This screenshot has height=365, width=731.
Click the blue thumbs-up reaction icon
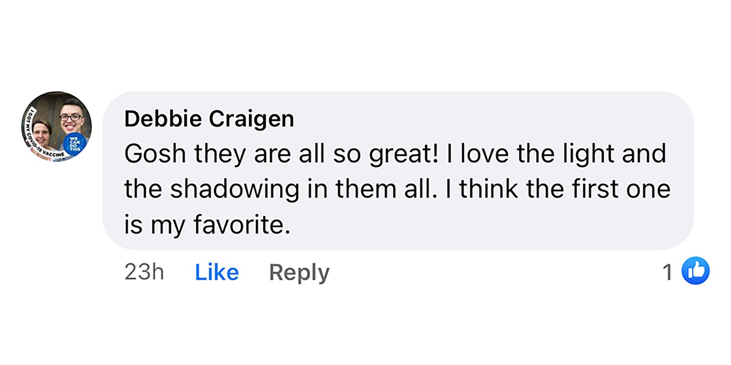(x=695, y=271)
